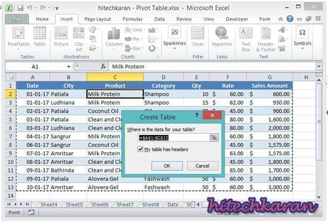
Task: Open the Sheet4 tab
Action: (x=49, y=205)
